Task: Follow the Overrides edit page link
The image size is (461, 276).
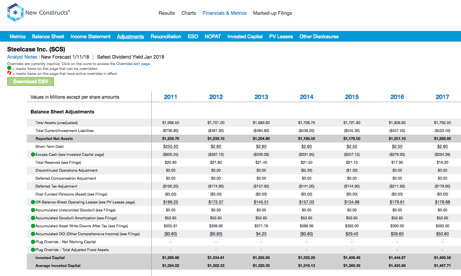Action: [133, 64]
